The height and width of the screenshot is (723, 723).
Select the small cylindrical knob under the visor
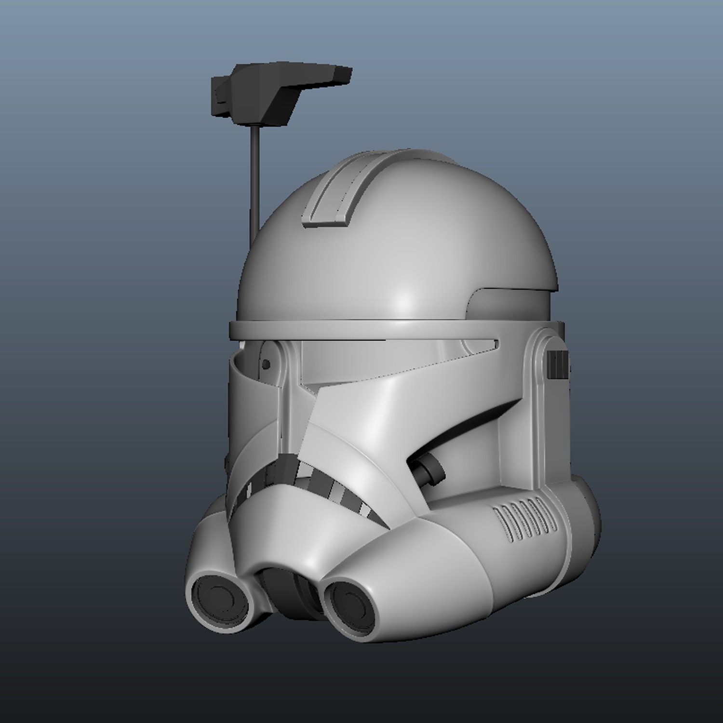pos(427,469)
